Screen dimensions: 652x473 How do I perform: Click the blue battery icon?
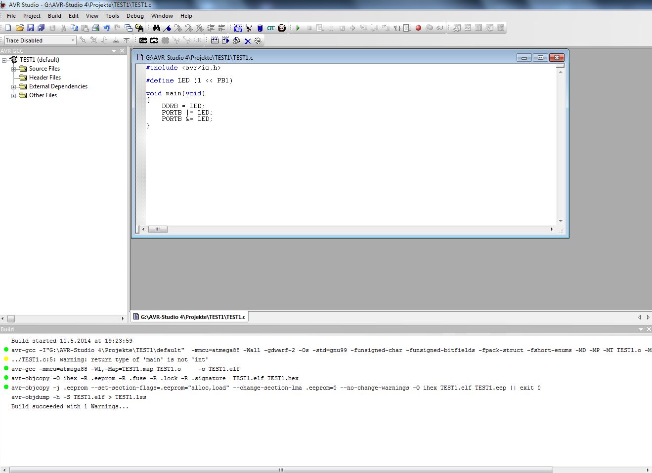coord(260,28)
